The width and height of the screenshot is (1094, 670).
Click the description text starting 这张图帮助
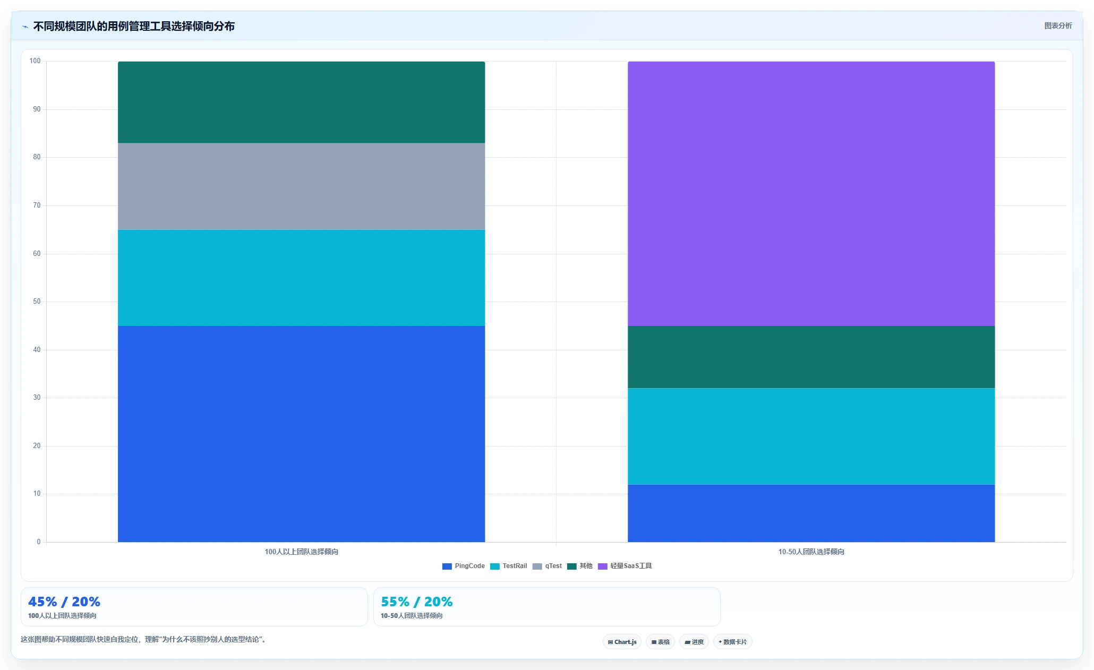[143, 639]
